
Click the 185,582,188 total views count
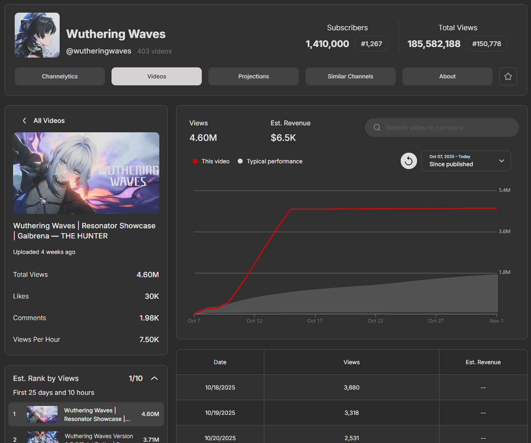pyautogui.click(x=434, y=44)
